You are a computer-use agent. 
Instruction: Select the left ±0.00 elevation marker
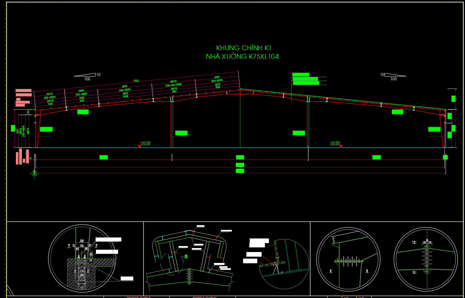point(145,144)
